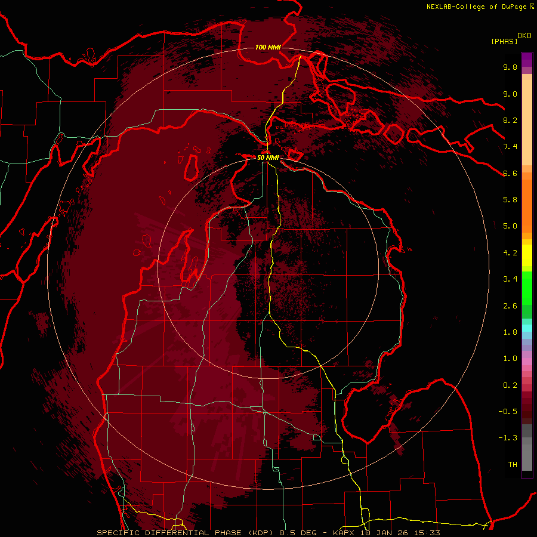This screenshot has height=537, width=537.
Task: Click the 50 NMI range ring label
Action: 268,158
